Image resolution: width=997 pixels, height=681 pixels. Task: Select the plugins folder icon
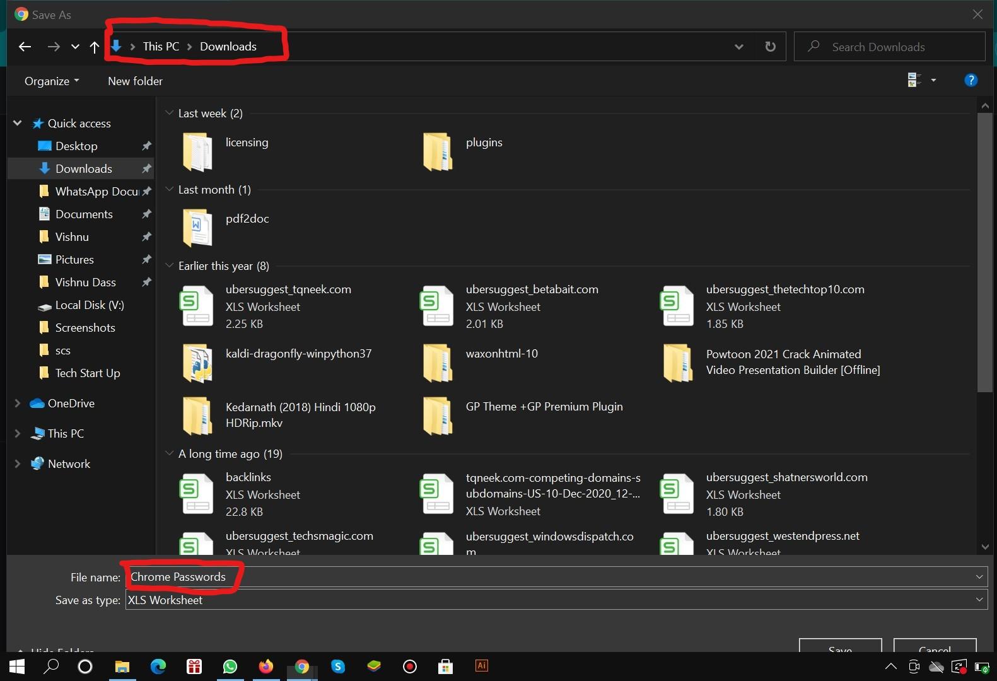click(438, 152)
